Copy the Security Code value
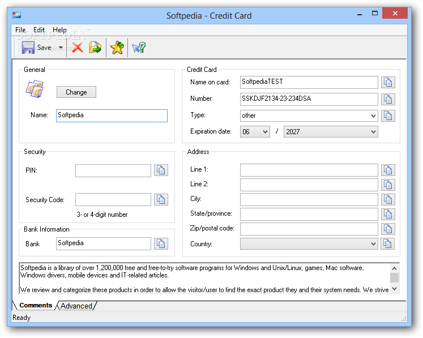 [x=161, y=200]
